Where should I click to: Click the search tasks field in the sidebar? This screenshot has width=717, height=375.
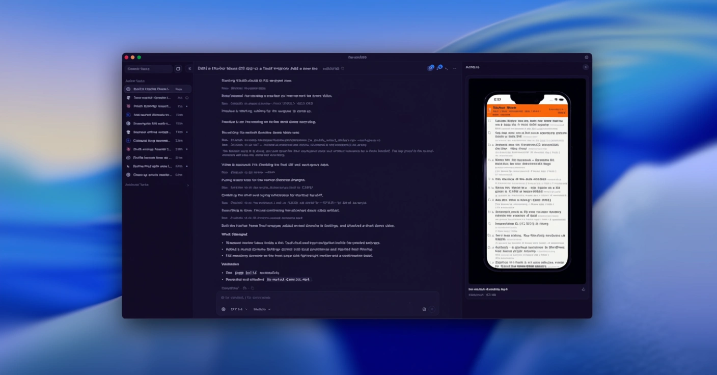149,69
